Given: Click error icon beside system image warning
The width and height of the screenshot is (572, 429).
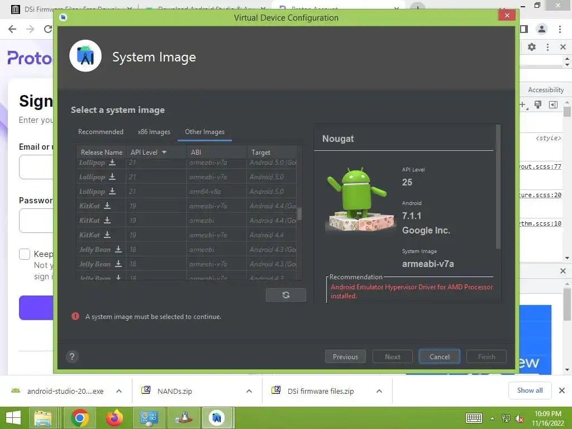Looking at the screenshot, I should coord(75,316).
